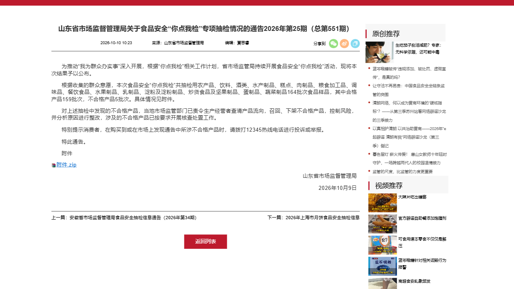514x289 pixels.
Task: Click the blue copy-link share icon
Action: coord(355,43)
